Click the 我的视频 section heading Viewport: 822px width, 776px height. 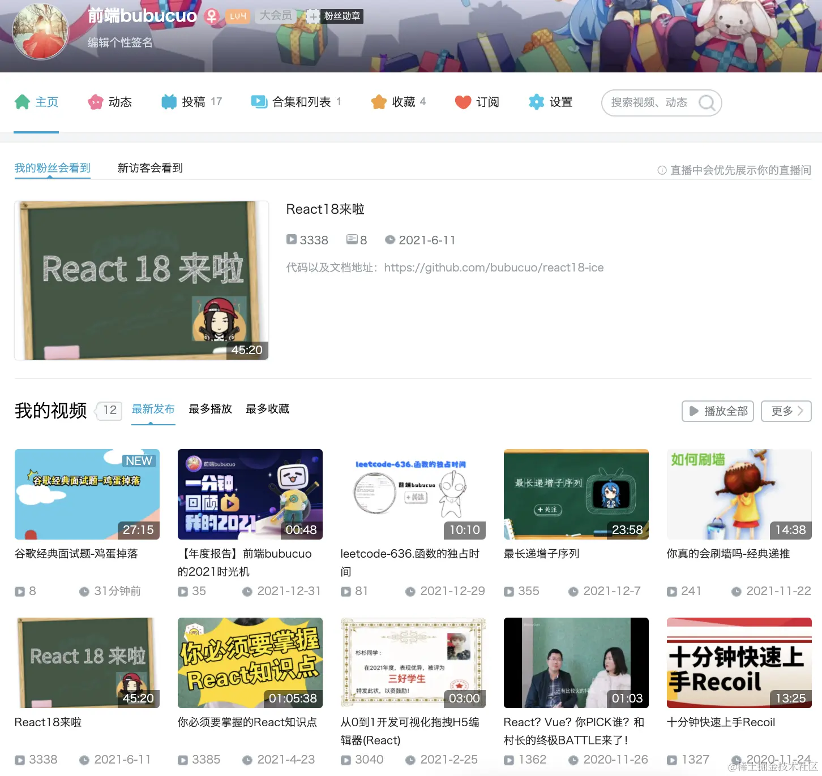51,410
